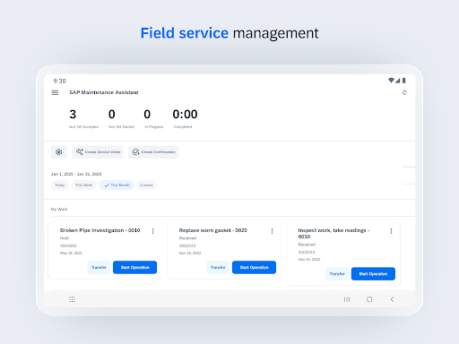
Task: Tap the Android recent apps icon
Action: tap(347, 299)
